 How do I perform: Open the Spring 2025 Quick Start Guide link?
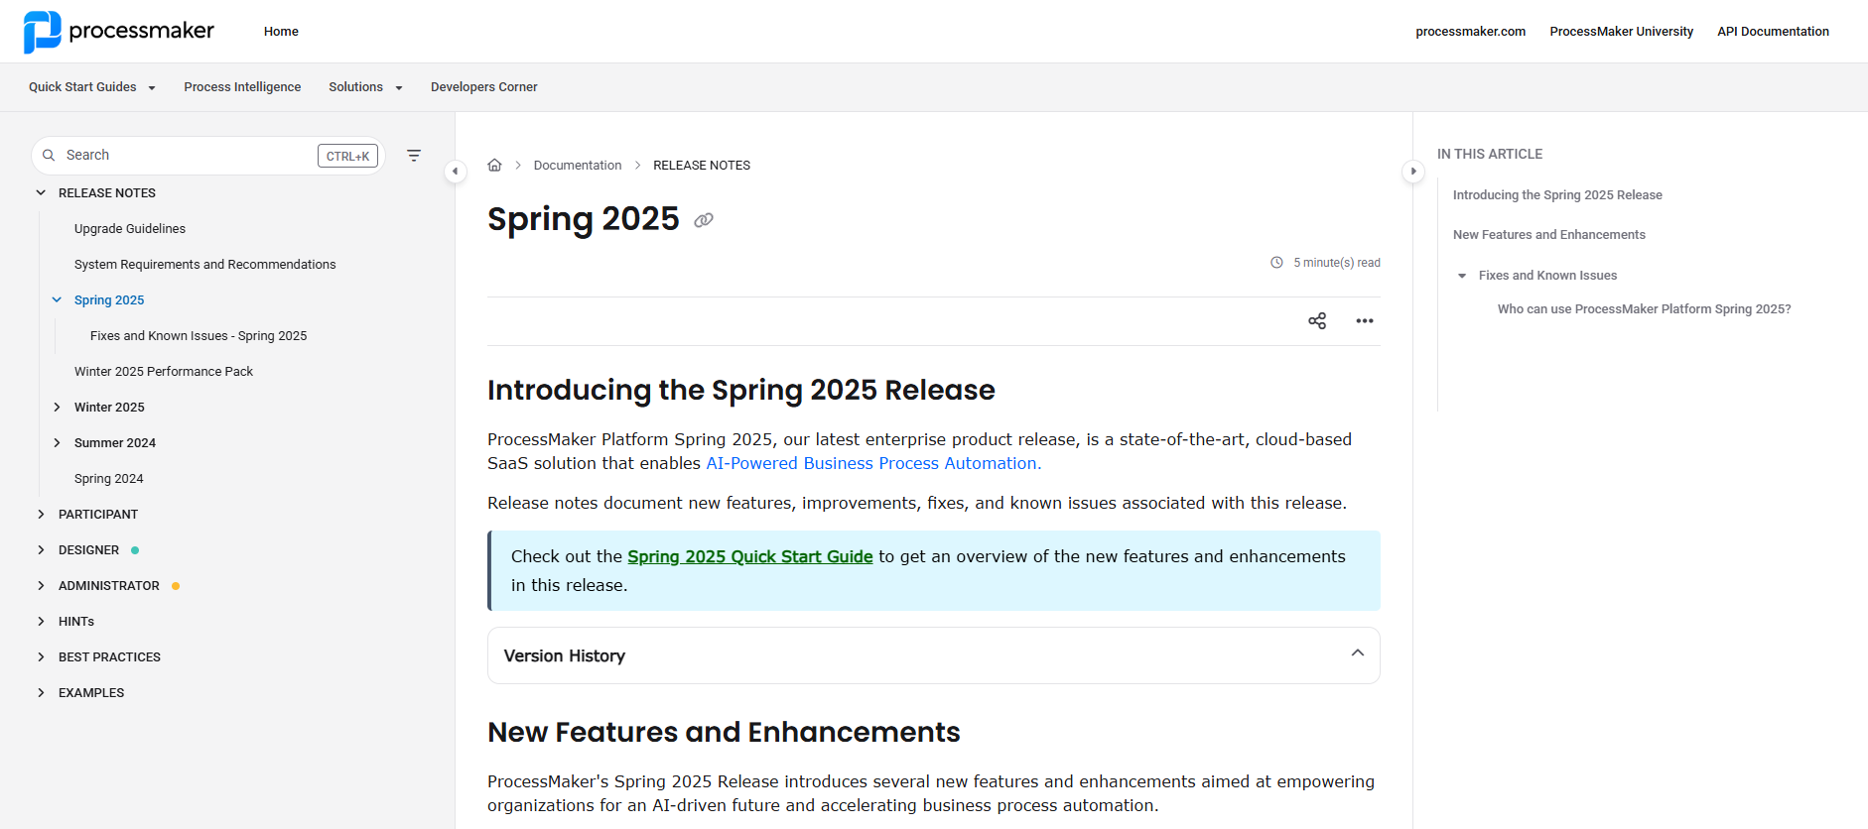[x=750, y=557]
